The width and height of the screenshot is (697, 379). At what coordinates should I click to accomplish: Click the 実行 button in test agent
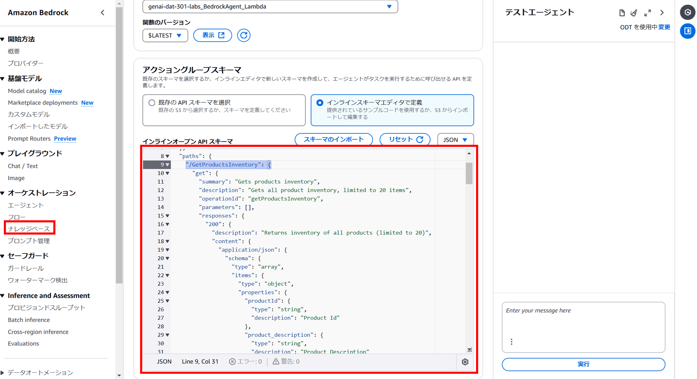pos(583,364)
